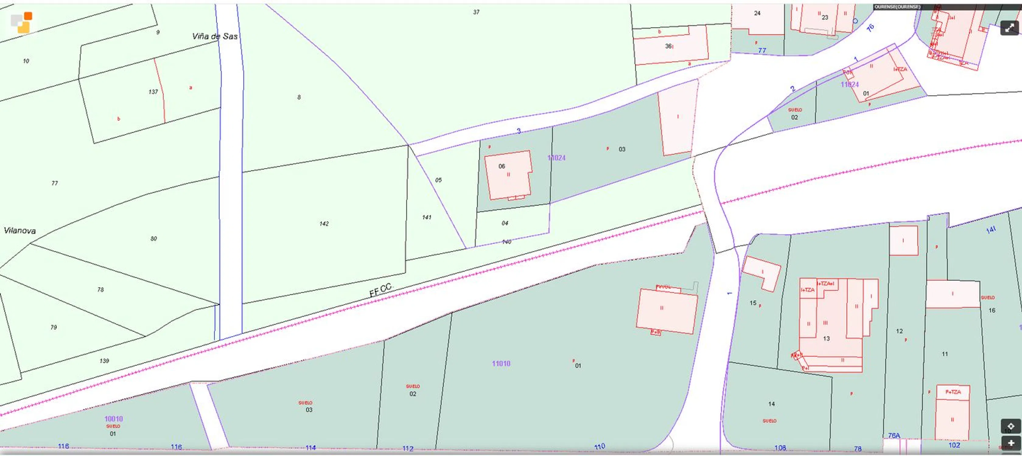Select parcel 8 on the map
The image size is (1022, 456).
pyautogui.click(x=299, y=97)
